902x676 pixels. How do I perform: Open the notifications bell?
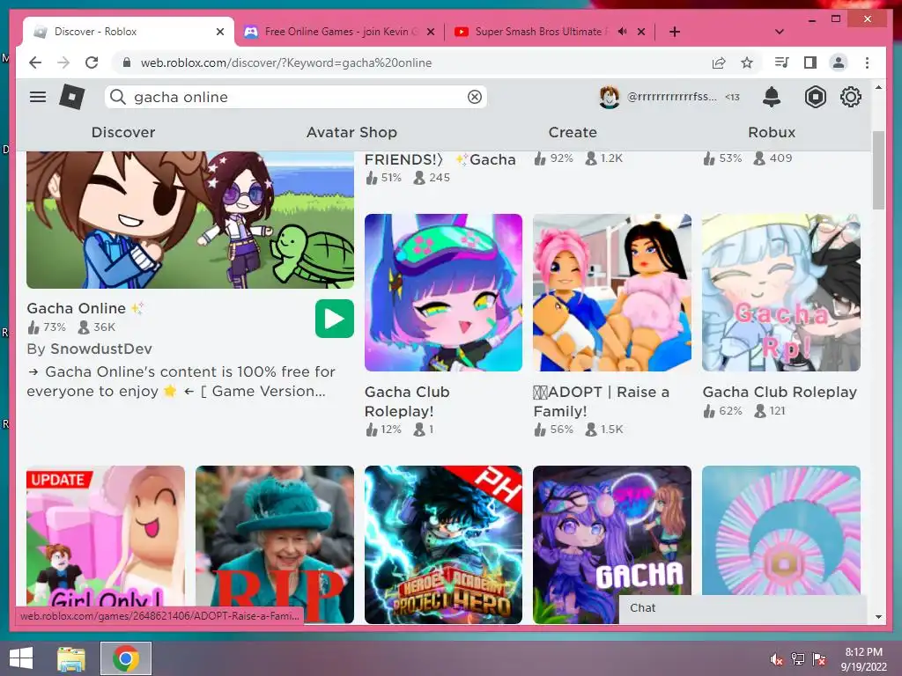click(772, 97)
